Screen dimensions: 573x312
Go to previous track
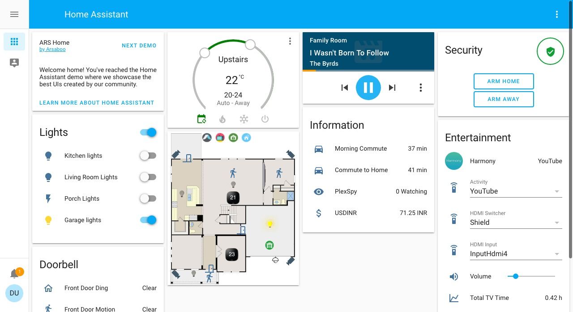tap(344, 88)
